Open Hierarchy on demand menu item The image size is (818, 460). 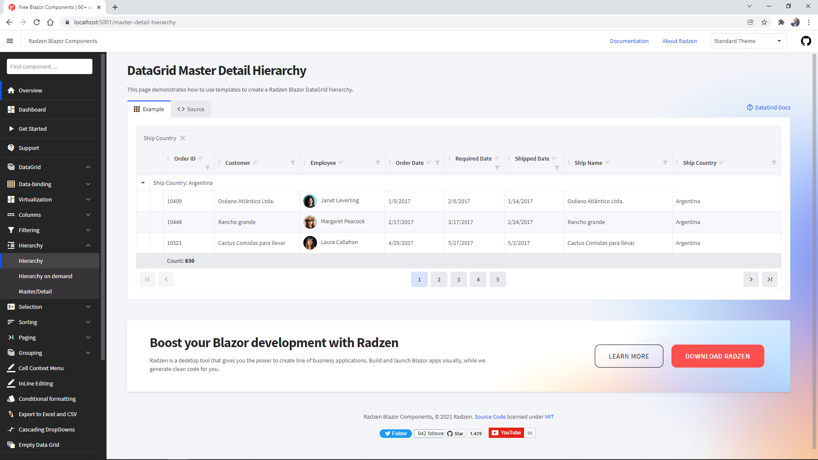(x=46, y=276)
